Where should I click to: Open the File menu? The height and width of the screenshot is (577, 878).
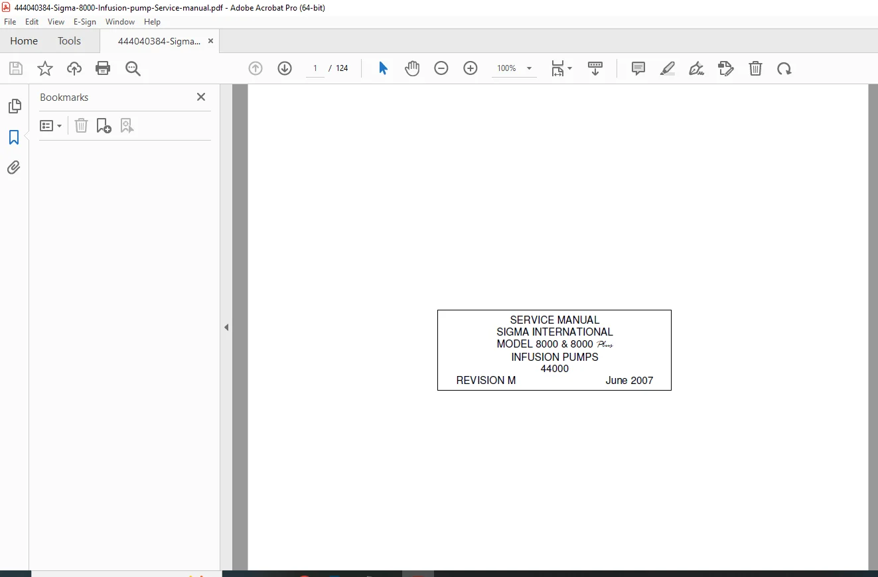pyautogui.click(x=10, y=22)
